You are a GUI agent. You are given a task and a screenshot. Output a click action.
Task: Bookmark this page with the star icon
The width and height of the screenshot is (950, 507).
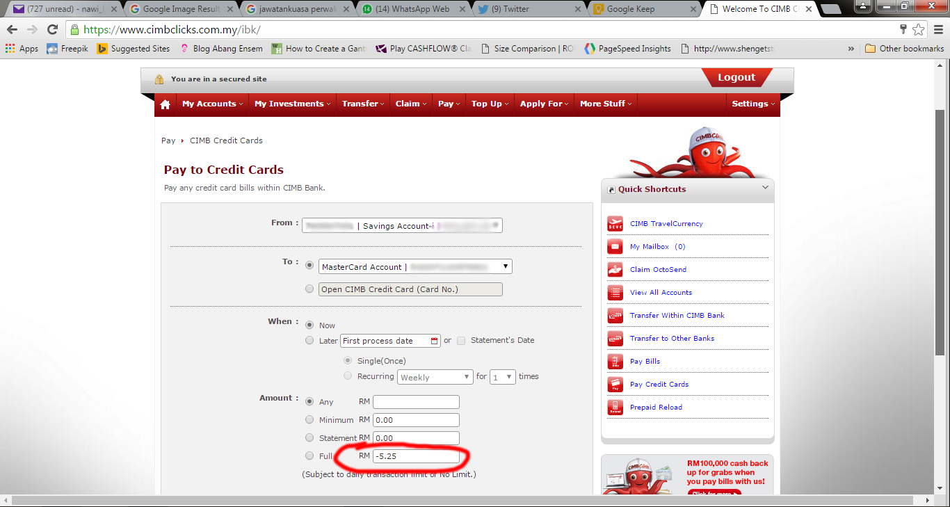[919, 30]
